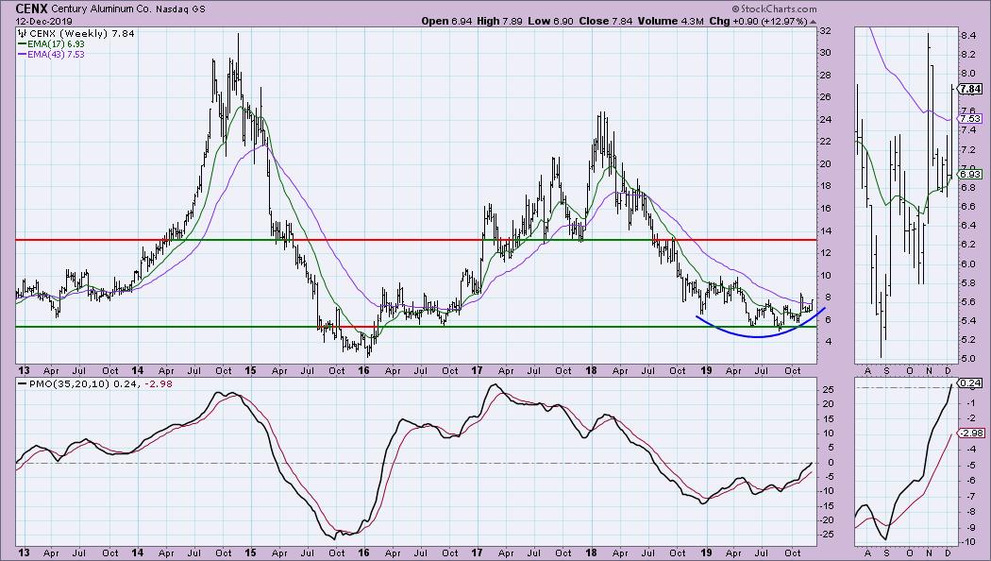Click the -10 label in PMO zoom axis

click(x=969, y=542)
